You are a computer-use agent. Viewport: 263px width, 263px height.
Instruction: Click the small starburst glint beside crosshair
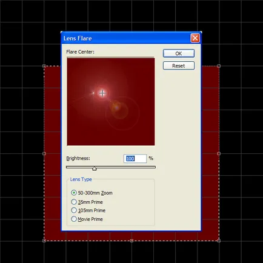point(93,93)
